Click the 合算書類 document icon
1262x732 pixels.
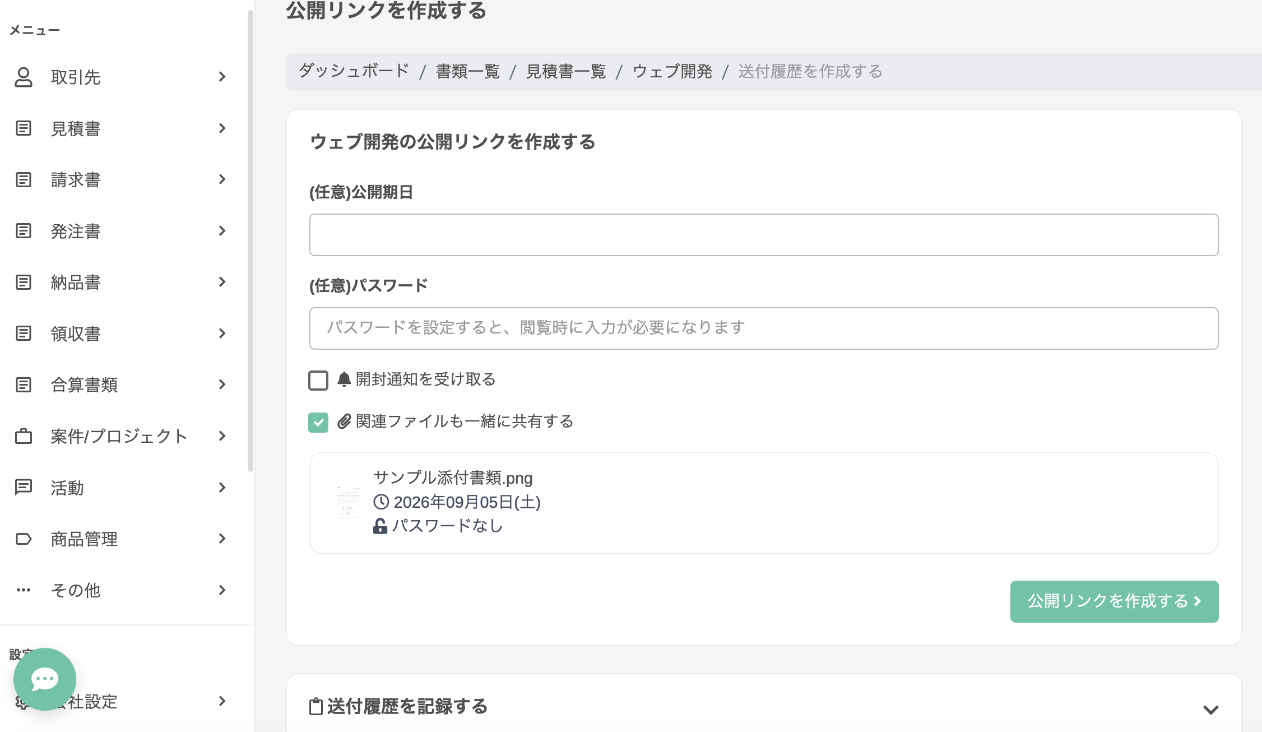click(23, 384)
